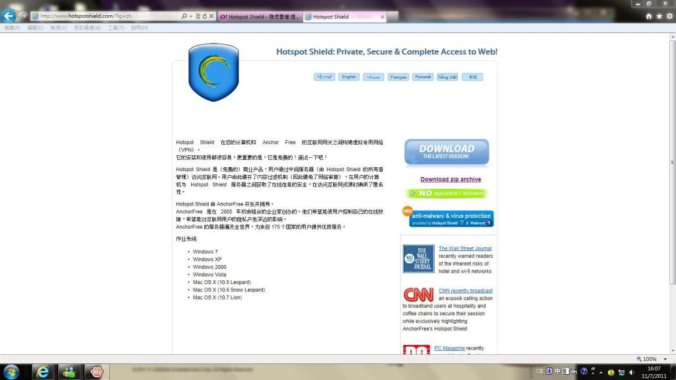Open the 檢視(V) View menu

tap(58, 28)
